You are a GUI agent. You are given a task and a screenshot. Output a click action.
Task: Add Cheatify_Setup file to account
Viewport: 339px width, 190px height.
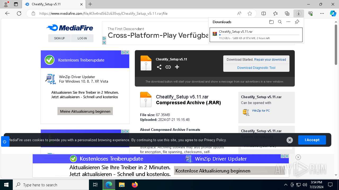point(177,67)
